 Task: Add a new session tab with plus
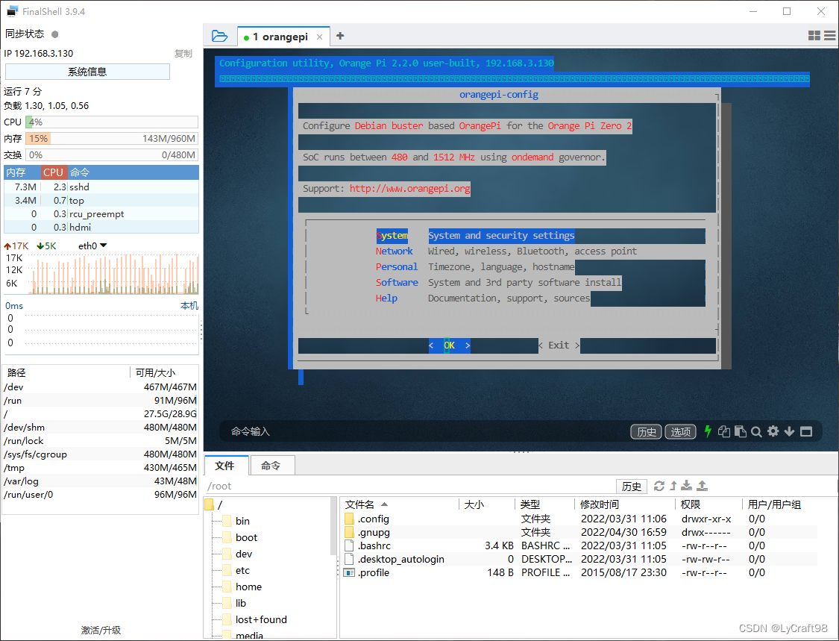(x=340, y=36)
